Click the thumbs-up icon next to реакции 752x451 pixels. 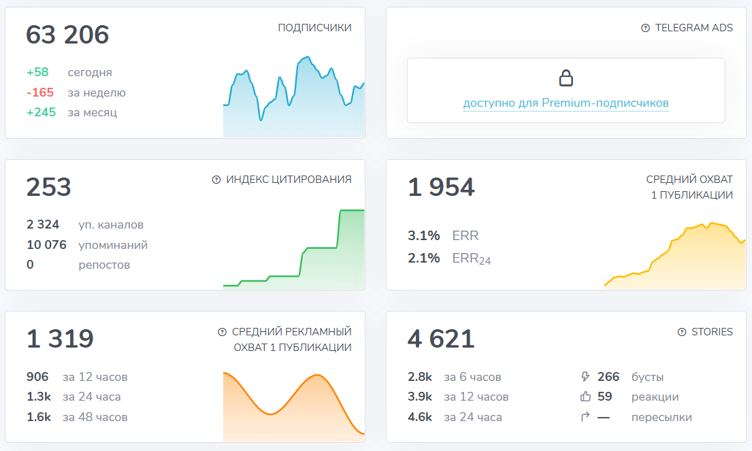(x=584, y=397)
